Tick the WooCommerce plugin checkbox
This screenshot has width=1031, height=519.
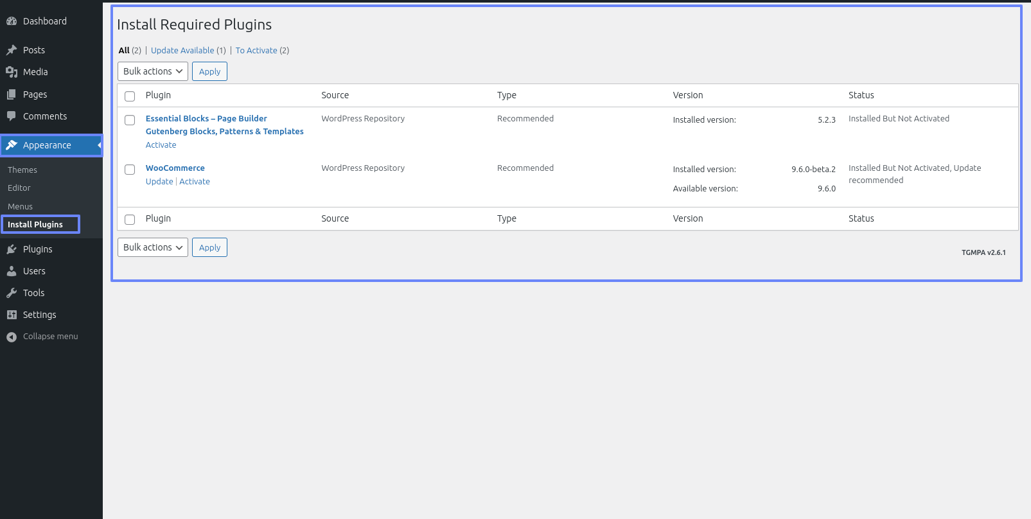130,170
